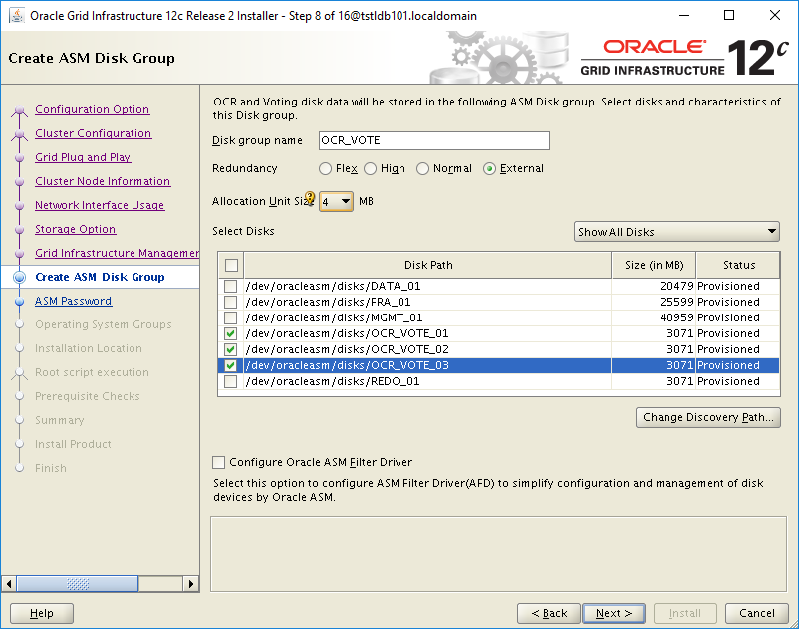This screenshot has height=629, width=799.
Task: Check the MGMT_01 disk checkbox
Action: click(x=231, y=318)
